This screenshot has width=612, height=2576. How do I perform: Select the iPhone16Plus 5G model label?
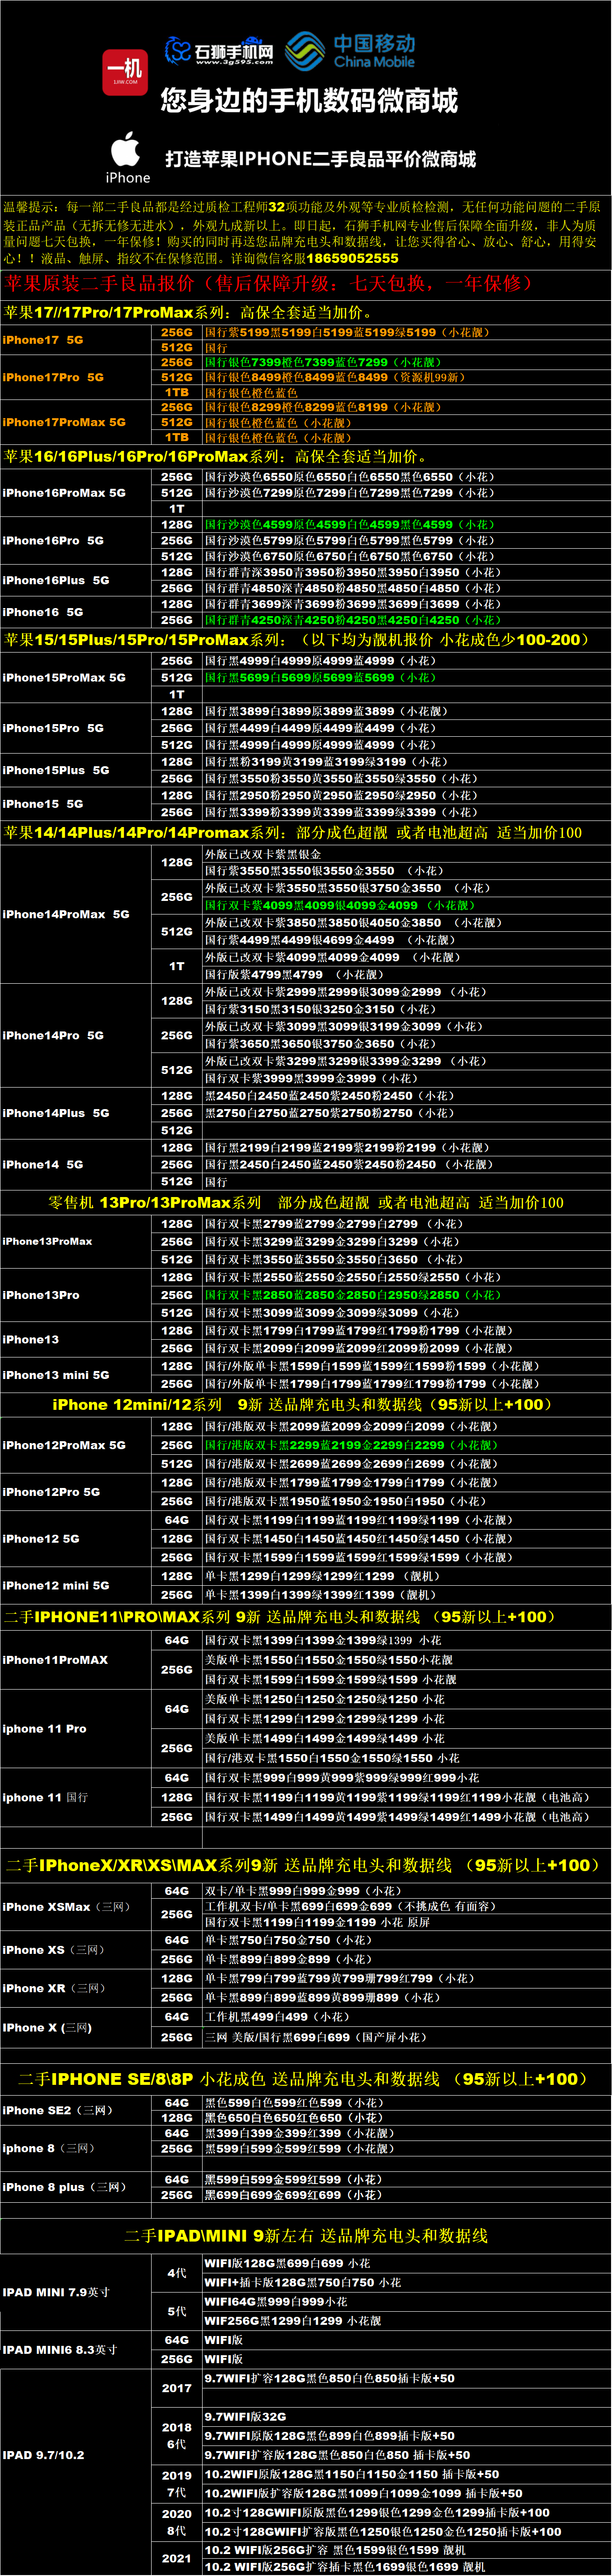coord(56,580)
